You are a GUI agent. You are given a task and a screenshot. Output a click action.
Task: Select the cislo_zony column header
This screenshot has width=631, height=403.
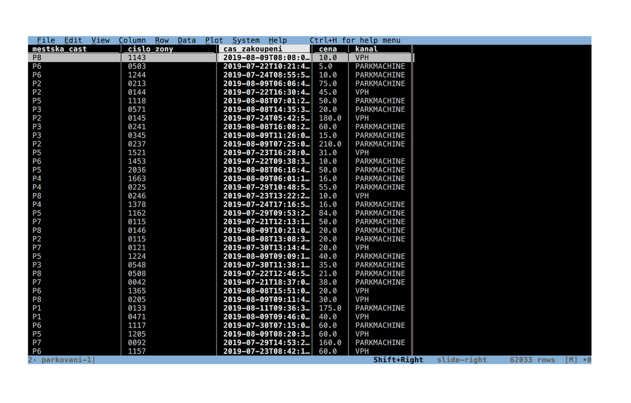tap(169, 49)
